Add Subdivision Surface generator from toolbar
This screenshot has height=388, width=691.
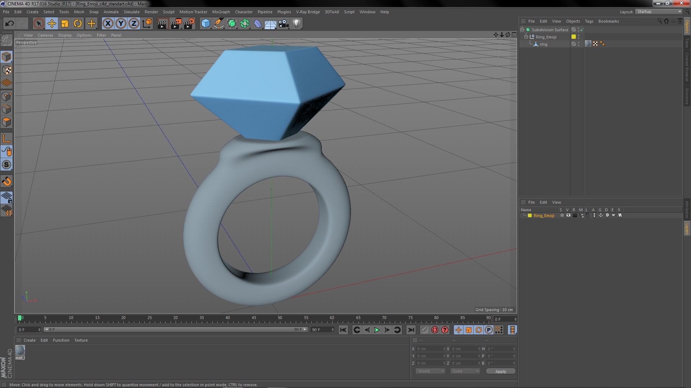pyautogui.click(x=232, y=24)
